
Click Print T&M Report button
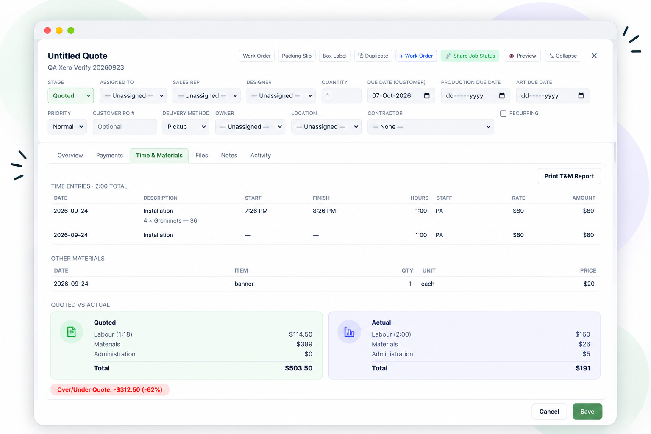click(569, 176)
